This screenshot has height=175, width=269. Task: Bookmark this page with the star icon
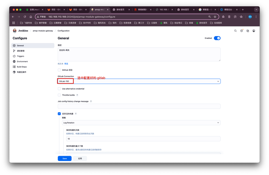pos(215,16)
